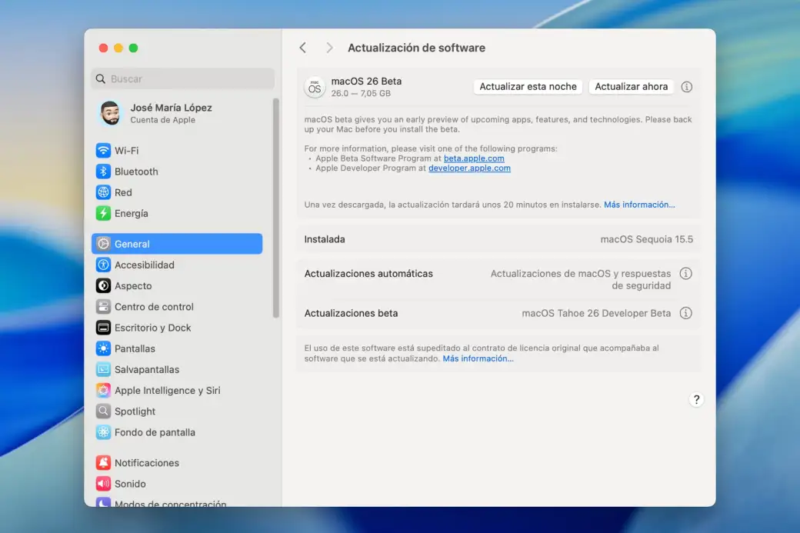Image resolution: width=800 pixels, height=533 pixels.
Task: Click Actualizaciones de macOS y respuestas value
Action: [x=581, y=279]
